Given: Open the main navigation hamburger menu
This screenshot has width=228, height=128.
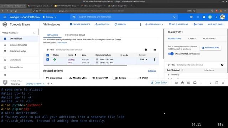Looking at the screenshot, I should tap(5, 17).
